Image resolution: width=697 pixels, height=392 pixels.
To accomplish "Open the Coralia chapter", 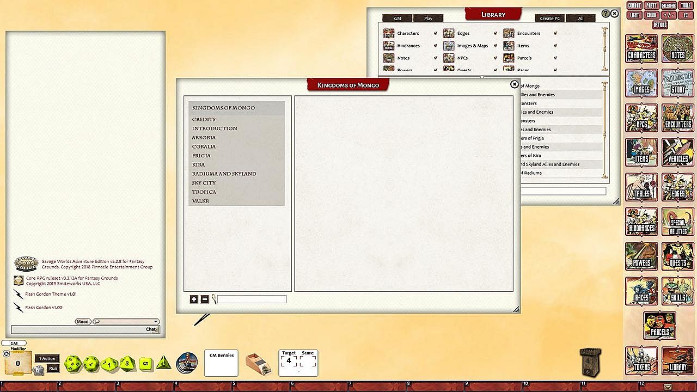I will coord(204,146).
